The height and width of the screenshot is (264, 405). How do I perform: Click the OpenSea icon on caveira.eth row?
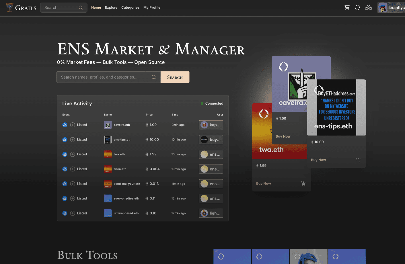tap(65, 125)
